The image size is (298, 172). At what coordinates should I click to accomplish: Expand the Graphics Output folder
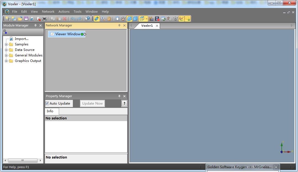[6, 61]
